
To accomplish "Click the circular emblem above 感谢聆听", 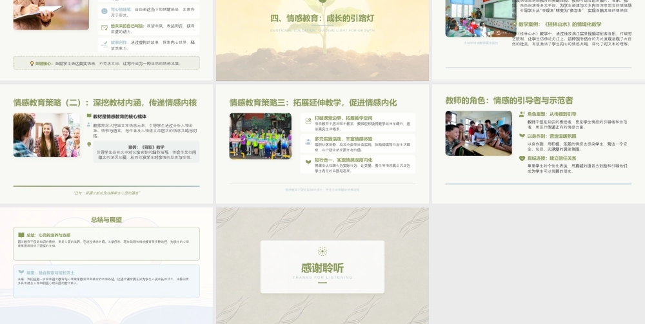I will pos(322,251).
